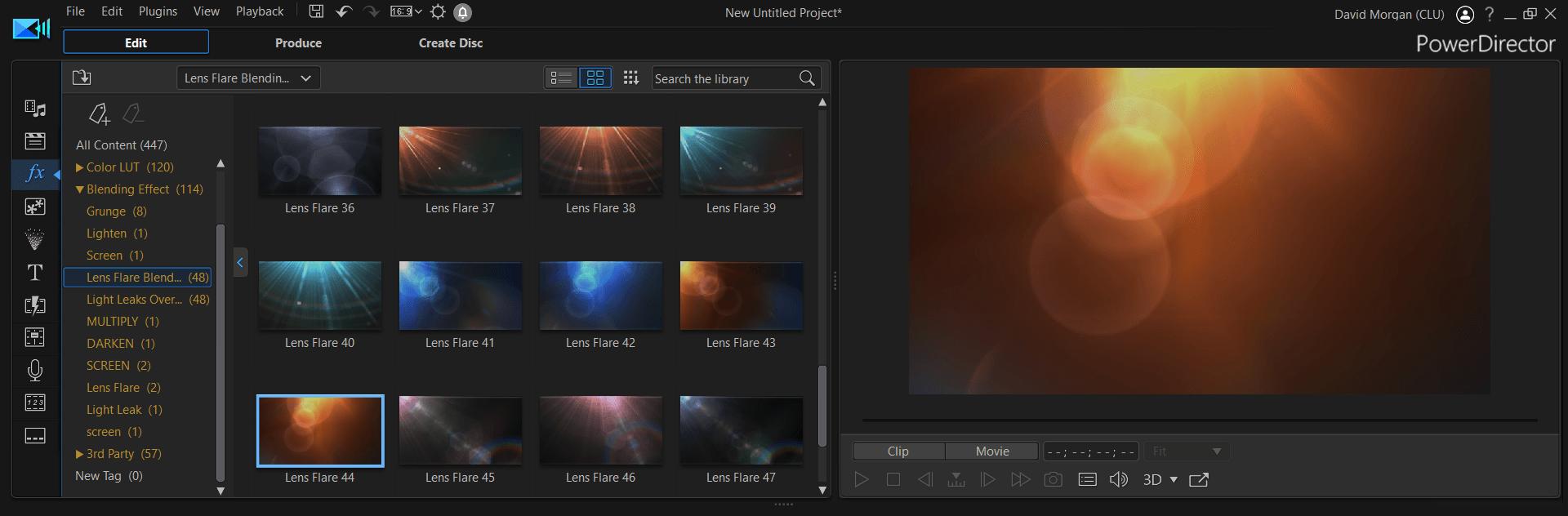Image resolution: width=1568 pixels, height=516 pixels.
Task: Step to previous frame
Action: pos(924,479)
